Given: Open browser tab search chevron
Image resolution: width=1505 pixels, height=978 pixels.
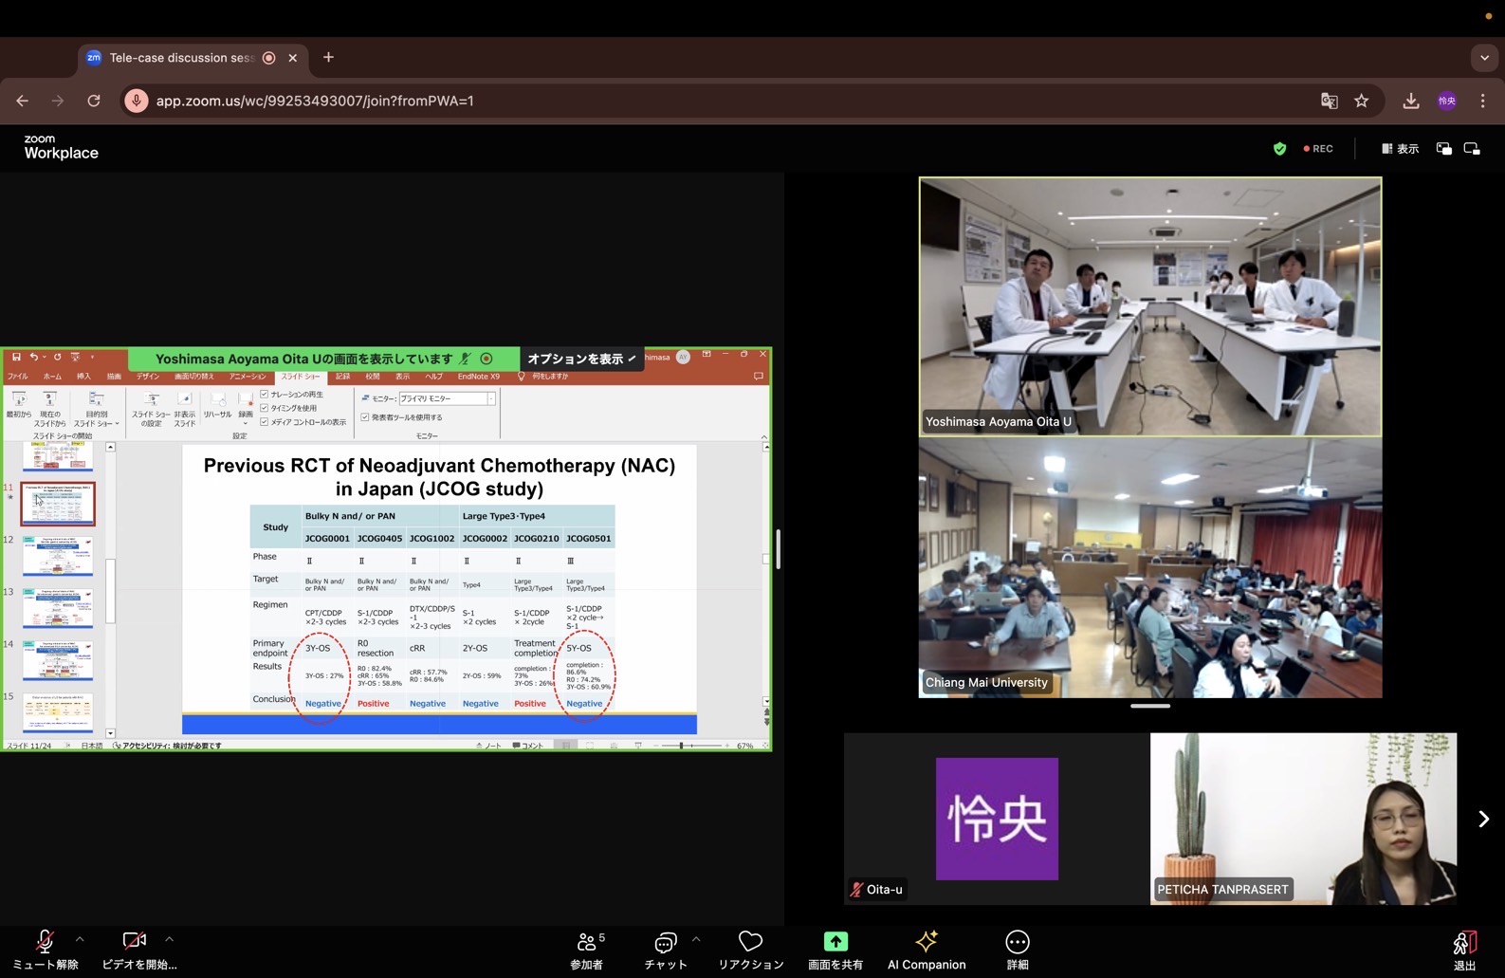Looking at the screenshot, I should [x=1484, y=58].
